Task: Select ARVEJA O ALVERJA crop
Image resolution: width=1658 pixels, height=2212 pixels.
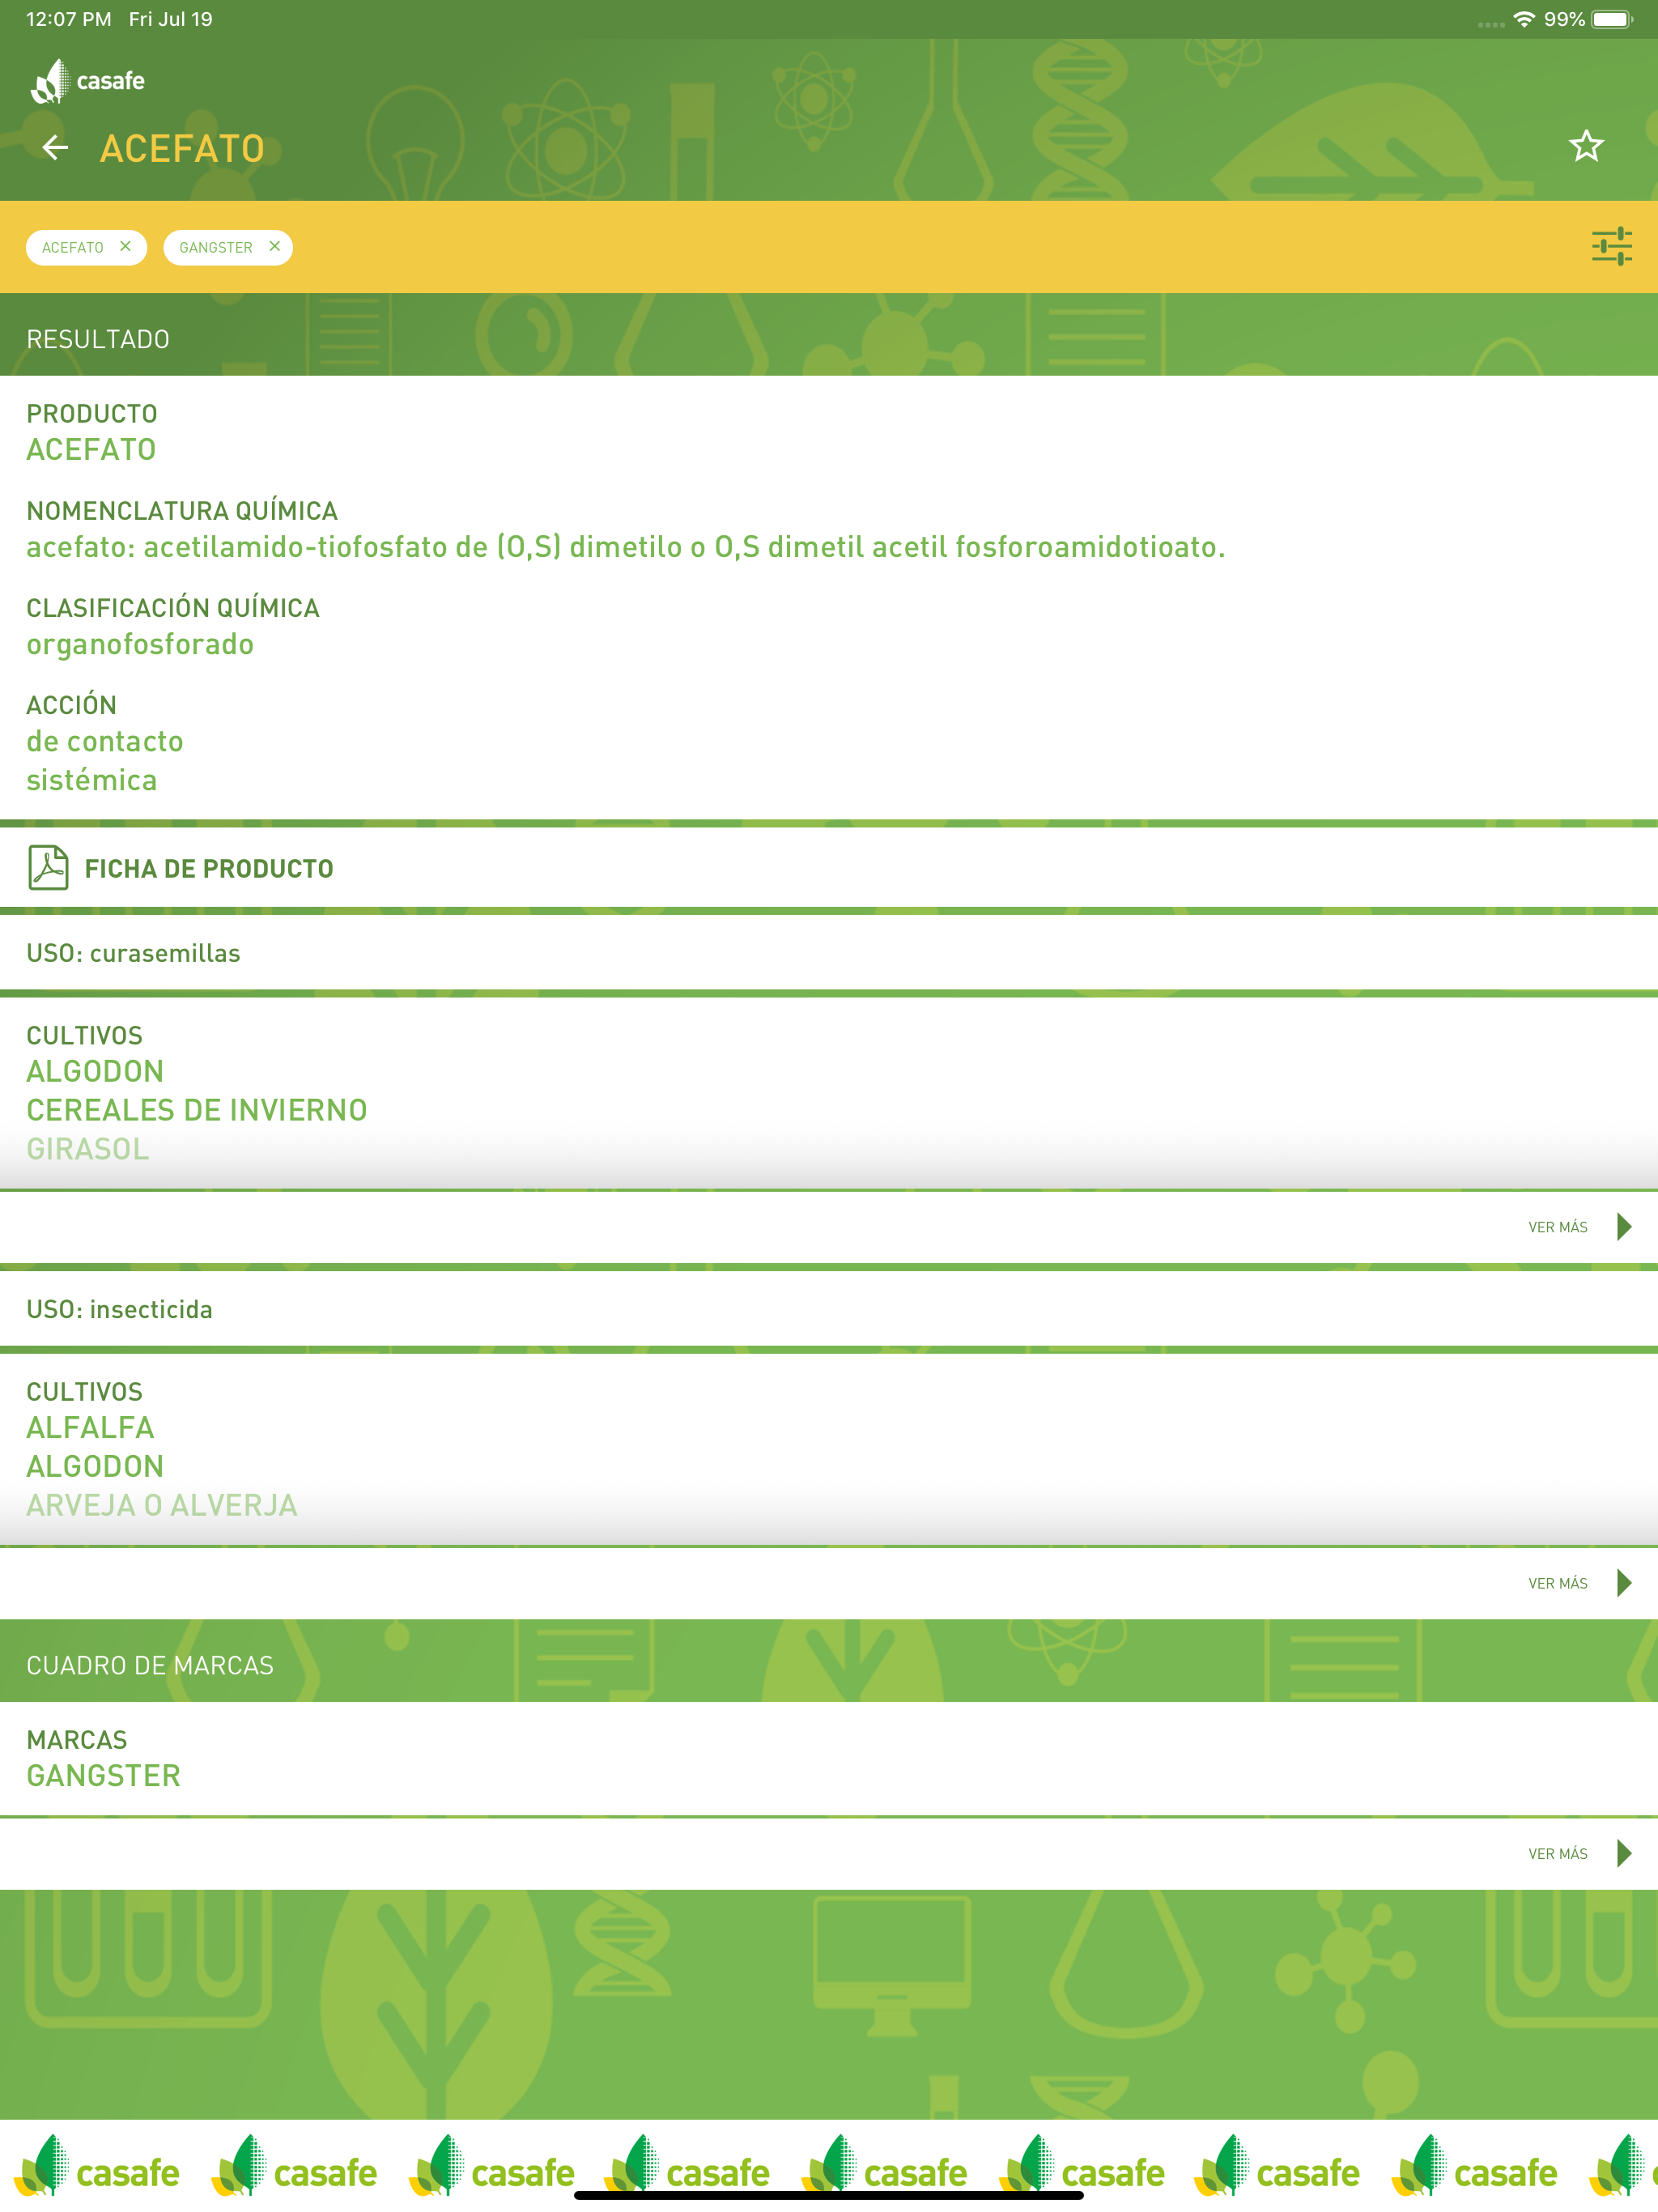Action: [x=162, y=1505]
